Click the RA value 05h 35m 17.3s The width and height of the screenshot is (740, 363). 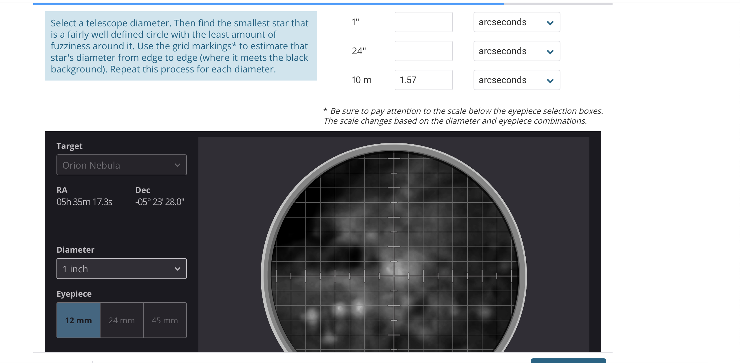pyautogui.click(x=84, y=202)
